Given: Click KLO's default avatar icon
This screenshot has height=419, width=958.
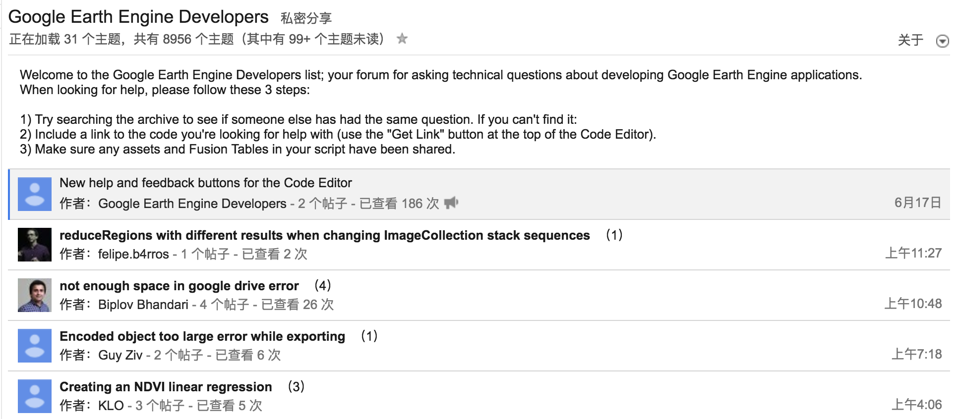Looking at the screenshot, I should pyautogui.click(x=34, y=397).
